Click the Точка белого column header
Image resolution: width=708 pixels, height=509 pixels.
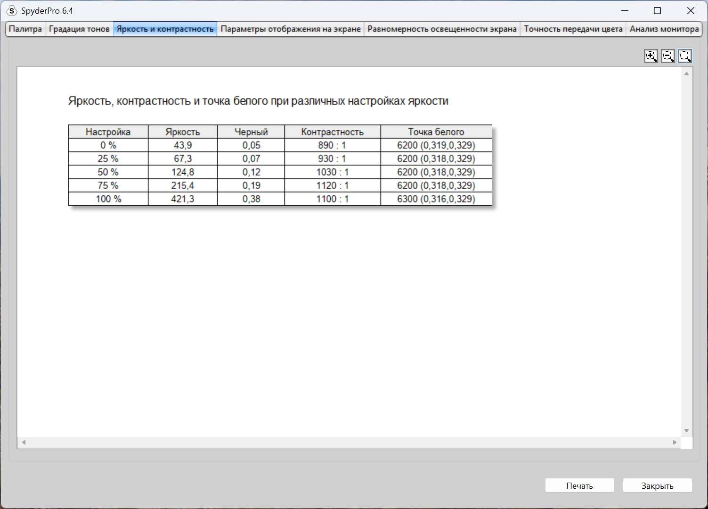pyautogui.click(x=436, y=132)
